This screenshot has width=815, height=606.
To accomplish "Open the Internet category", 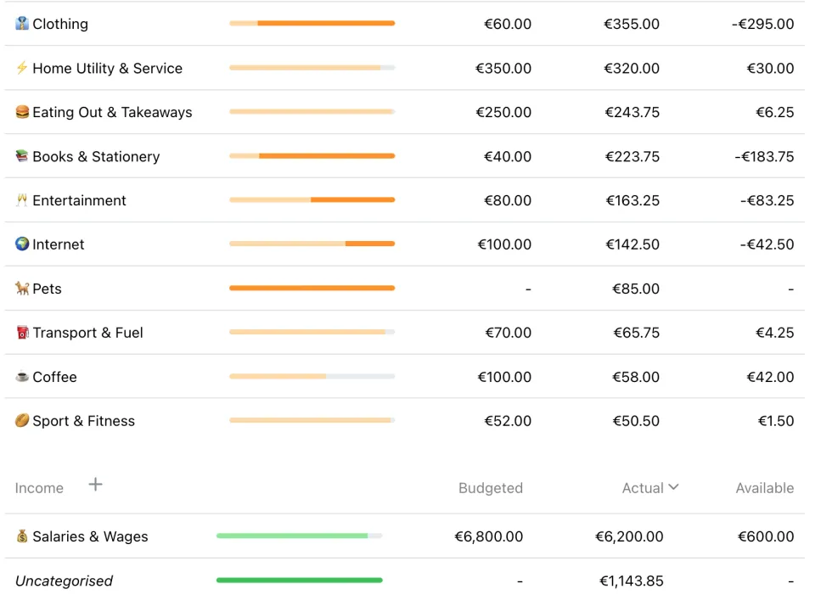I will 404,244.
